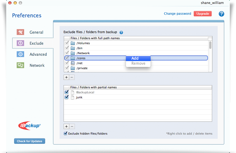This screenshot has height=153, width=236.
Task: Toggle the /private checkbox
Action: click(67, 68)
